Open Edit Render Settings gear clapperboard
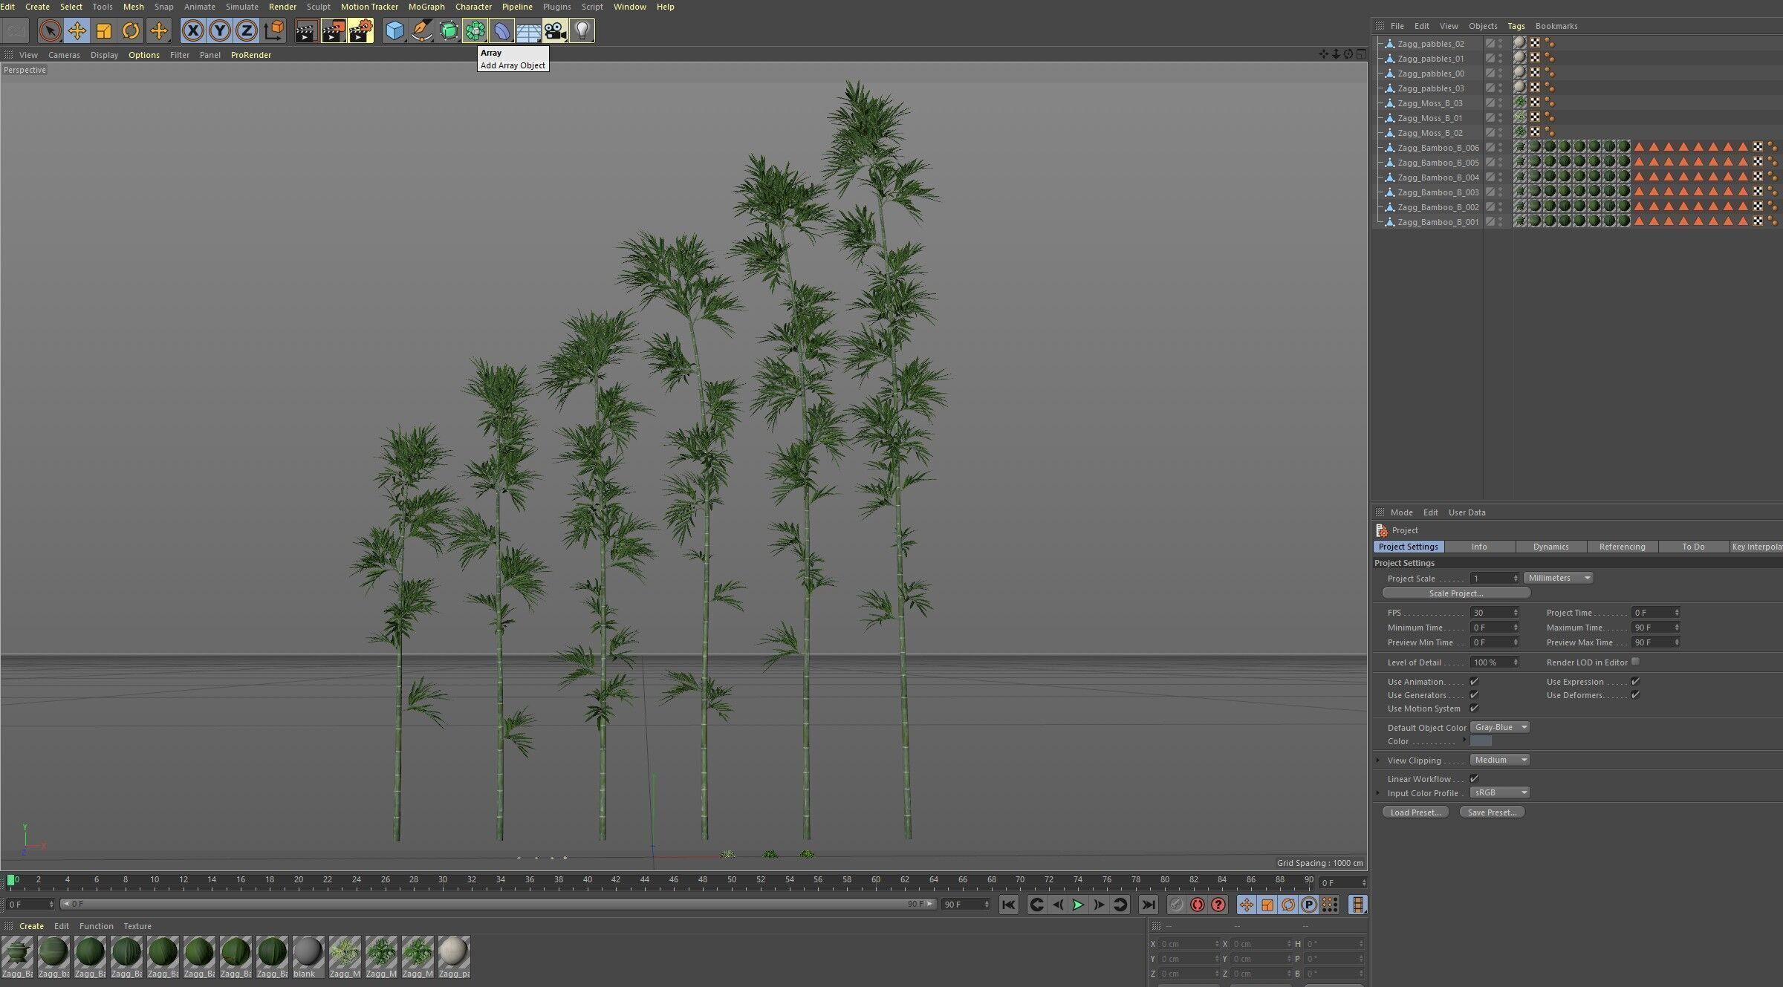1783x987 pixels. pos(361,30)
